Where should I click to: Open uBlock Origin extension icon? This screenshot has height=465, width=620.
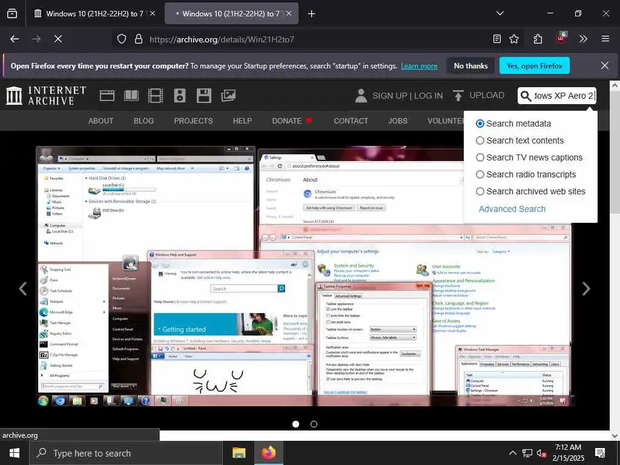pos(561,38)
